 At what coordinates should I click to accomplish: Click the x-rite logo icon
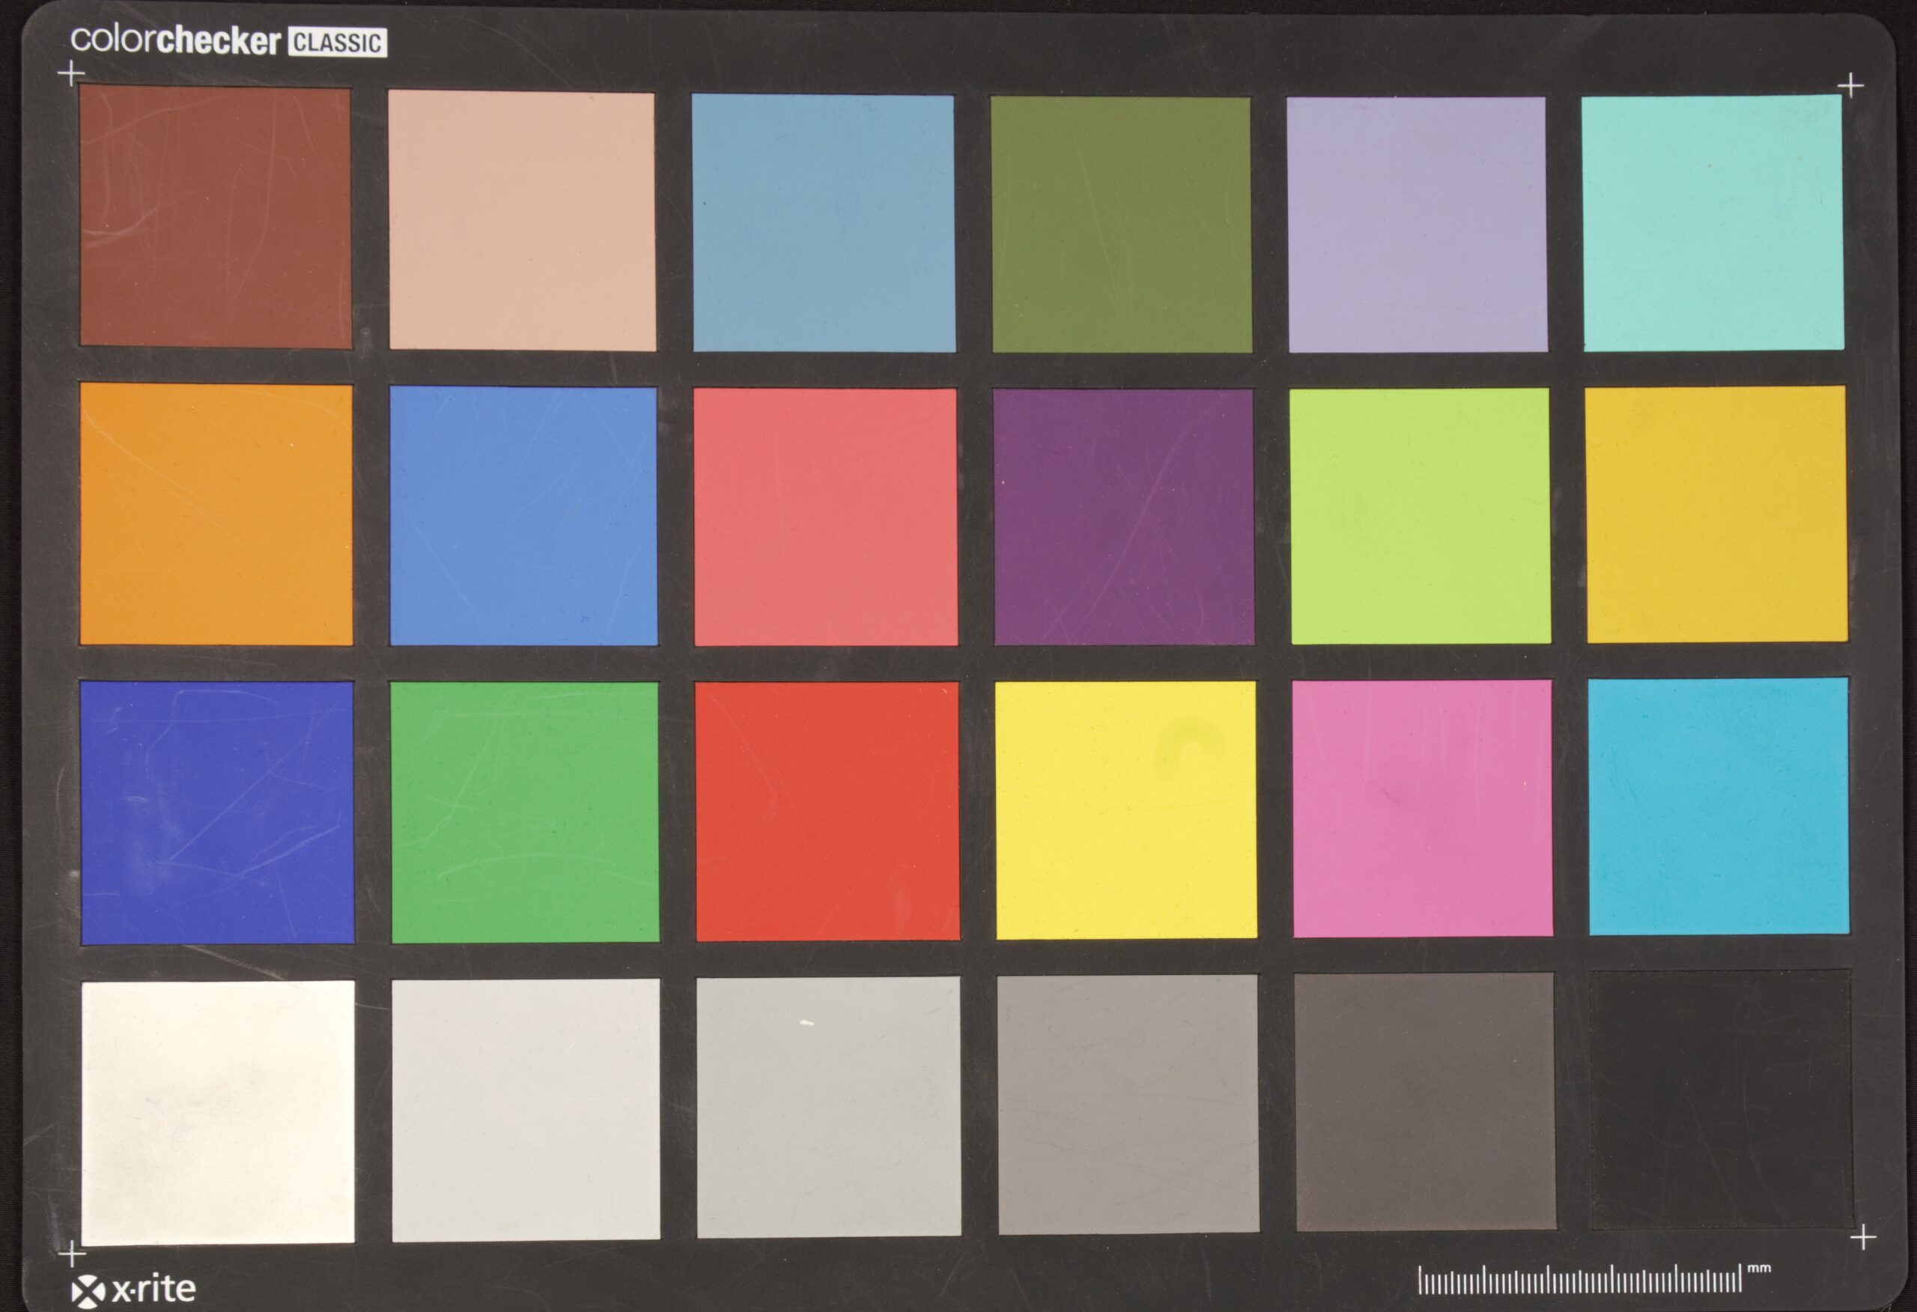88,1291
